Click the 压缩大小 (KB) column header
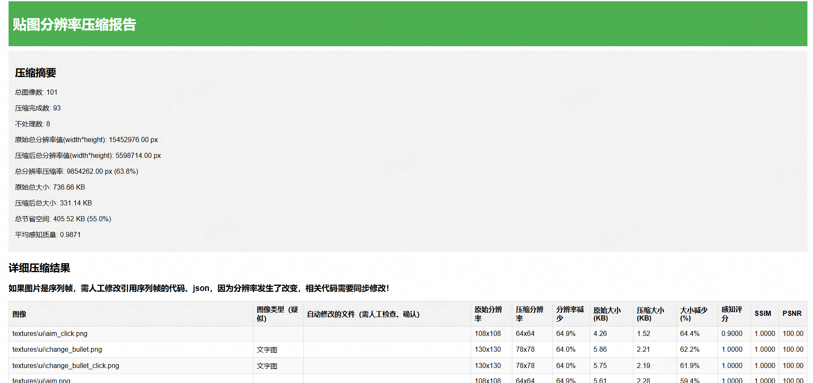The height and width of the screenshot is (383, 813). click(650, 314)
